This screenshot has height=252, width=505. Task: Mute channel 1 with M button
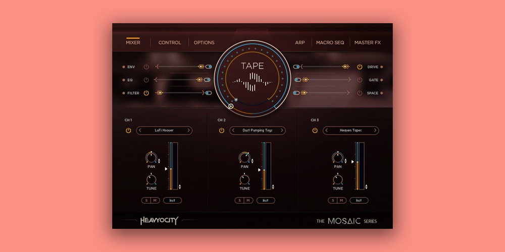pos(155,201)
